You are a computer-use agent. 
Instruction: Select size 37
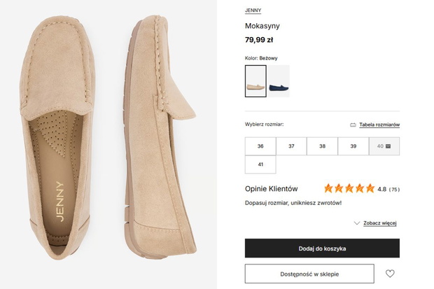(x=291, y=146)
